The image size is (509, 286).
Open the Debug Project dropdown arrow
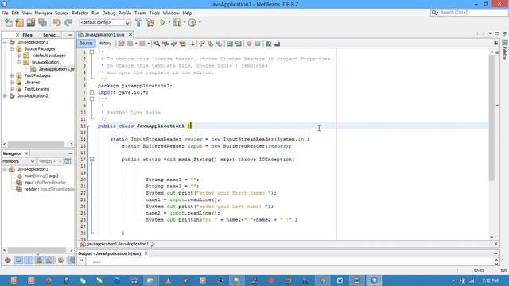[x=184, y=23]
